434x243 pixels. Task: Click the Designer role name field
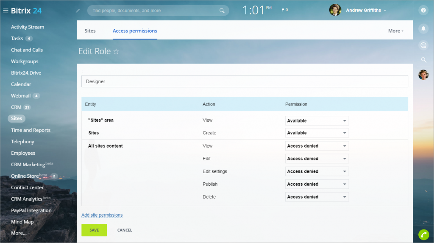(245, 81)
